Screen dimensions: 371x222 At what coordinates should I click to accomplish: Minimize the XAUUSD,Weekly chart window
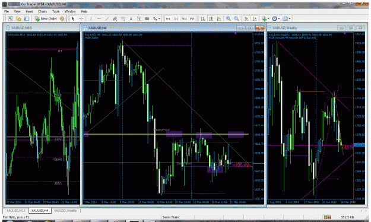342,28
